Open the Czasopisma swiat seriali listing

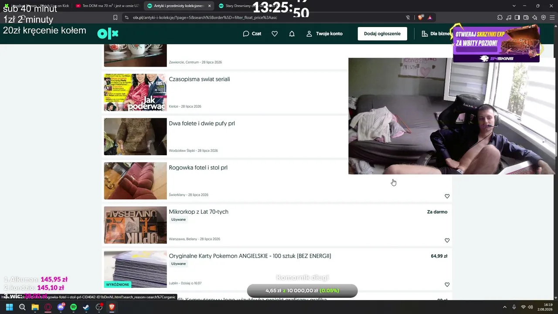pos(199,79)
